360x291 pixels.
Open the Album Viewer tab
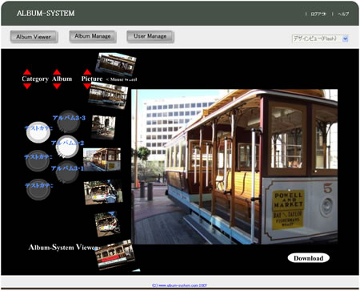tap(34, 37)
